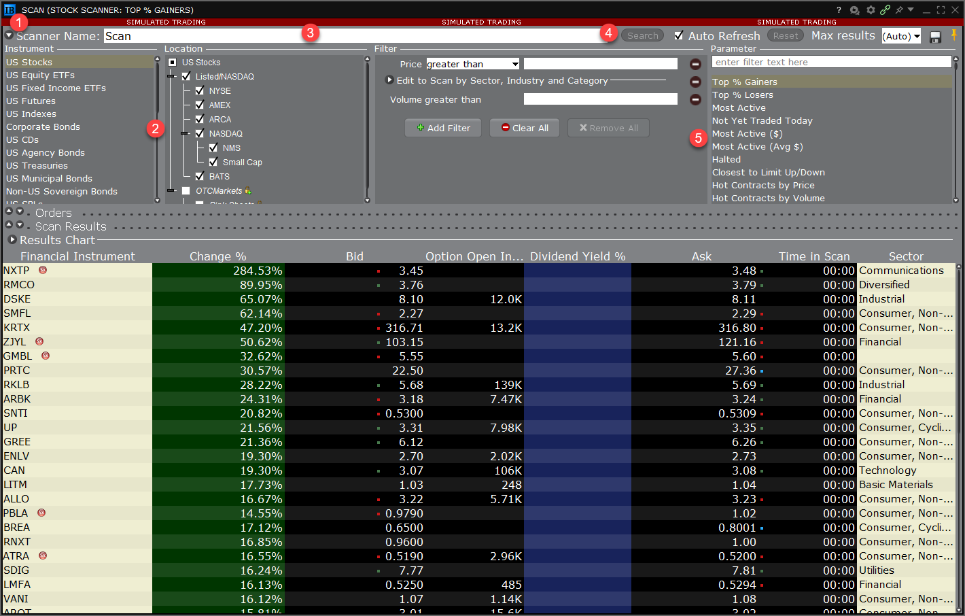Click the Instrument list scrollbar
965x616 pixels.
[x=158, y=129]
